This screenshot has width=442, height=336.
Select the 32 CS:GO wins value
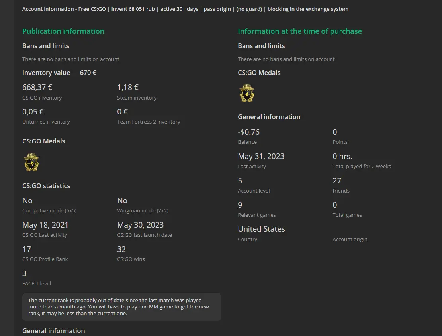[121, 249]
